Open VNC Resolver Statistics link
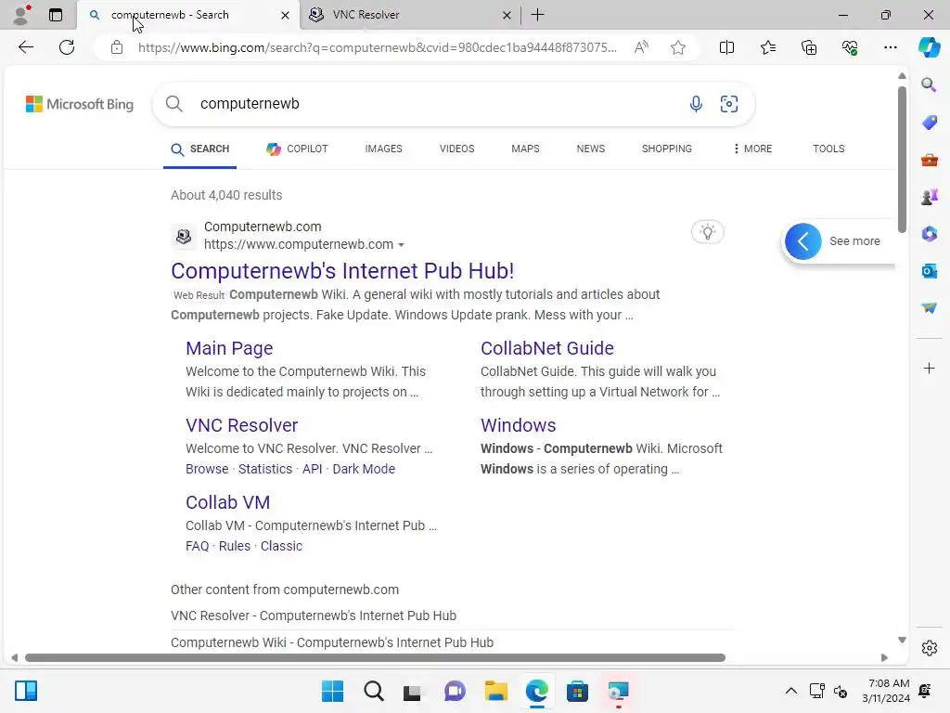The height and width of the screenshot is (713, 950). pyautogui.click(x=264, y=469)
